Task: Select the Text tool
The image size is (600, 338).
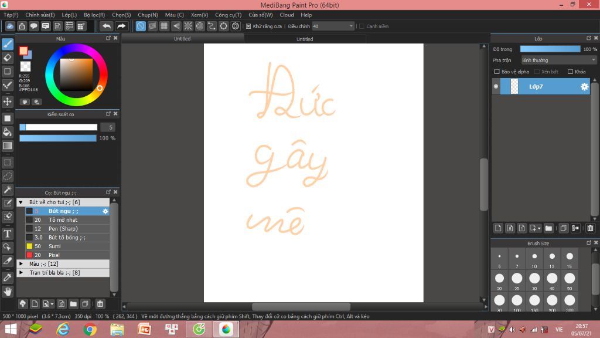Action: tap(7, 234)
